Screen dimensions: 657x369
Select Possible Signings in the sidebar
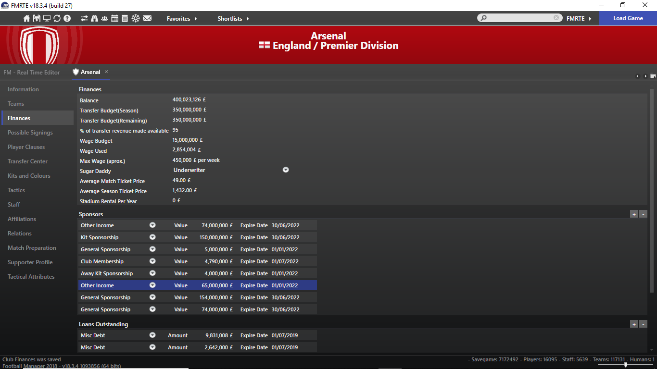(x=30, y=133)
